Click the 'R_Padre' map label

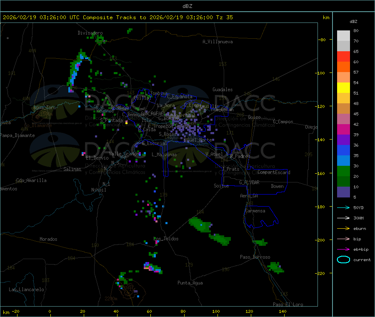(239, 156)
